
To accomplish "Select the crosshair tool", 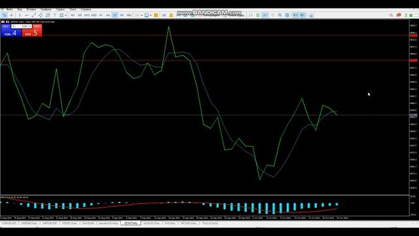I will 12,15.
